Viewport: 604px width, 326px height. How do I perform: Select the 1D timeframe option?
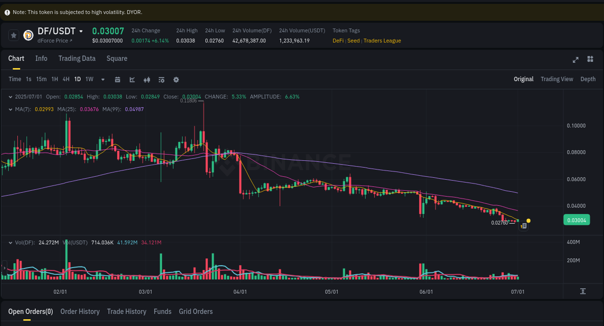(x=77, y=79)
